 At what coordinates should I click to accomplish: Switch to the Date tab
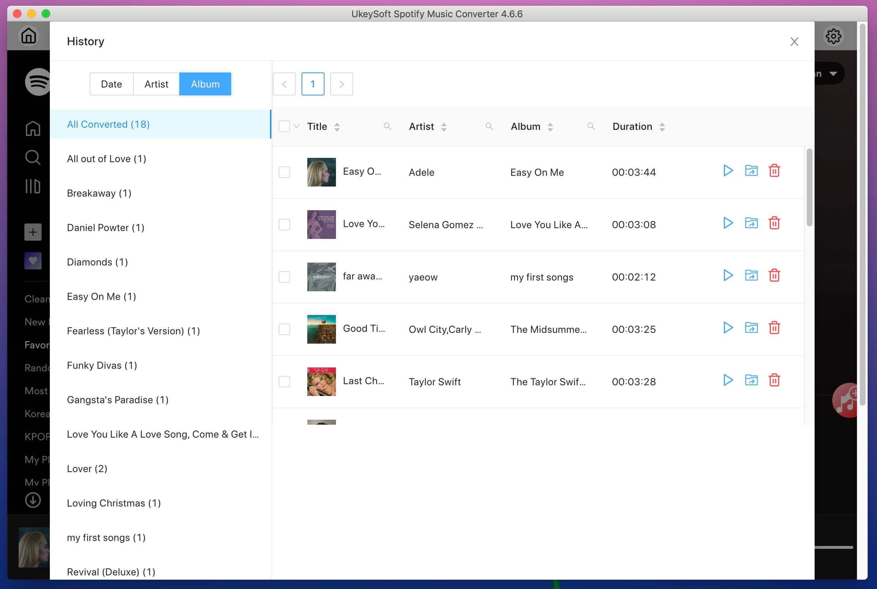112,84
